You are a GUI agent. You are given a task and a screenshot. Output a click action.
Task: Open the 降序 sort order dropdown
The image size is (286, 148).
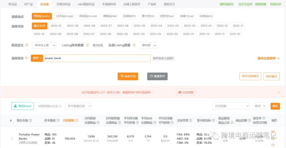259,106
